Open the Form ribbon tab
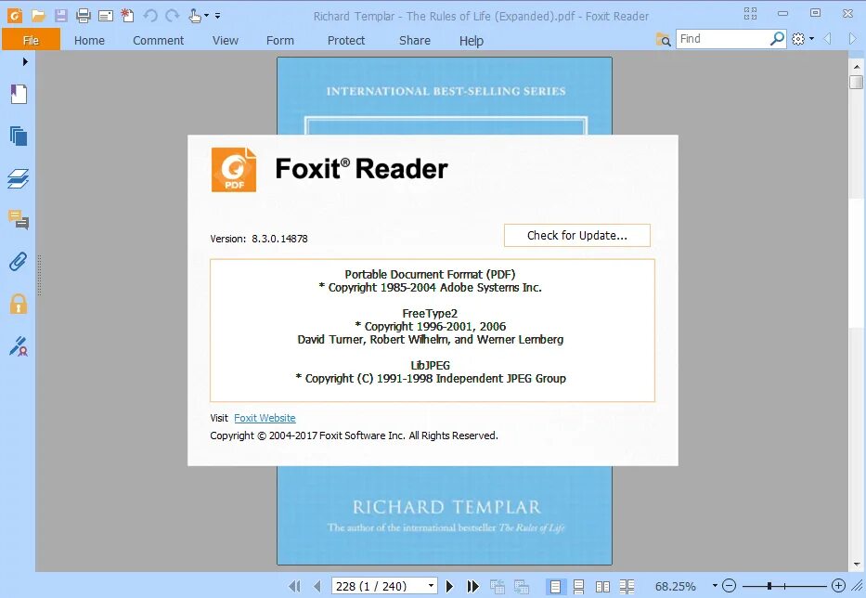Screen dimensions: 866x598 coord(280,40)
